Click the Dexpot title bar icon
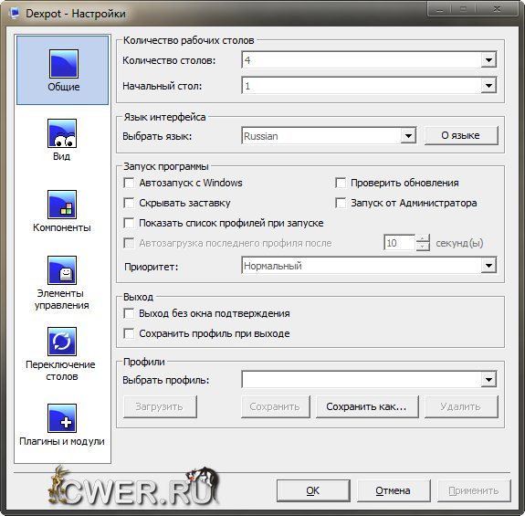 click(15, 14)
